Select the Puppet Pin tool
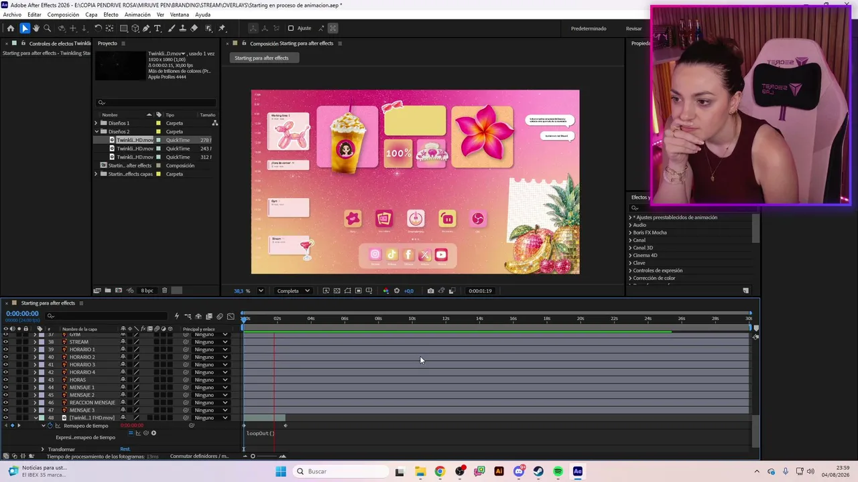Image resolution: width=858 pixels, height=482 pixels. pos(222,28)
